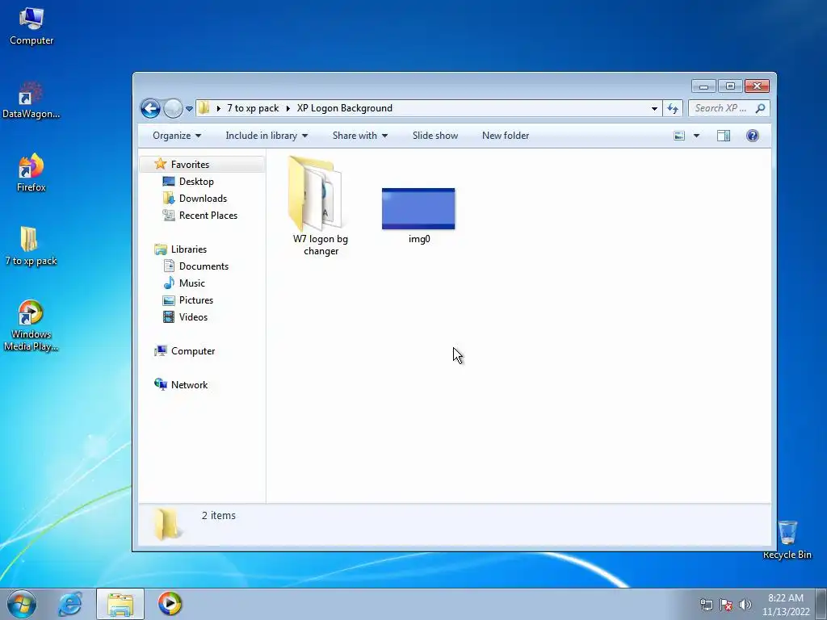Select '7 to xp pack' in address path
The height and width of the screenshot is (620, 827).
[253, 108]
